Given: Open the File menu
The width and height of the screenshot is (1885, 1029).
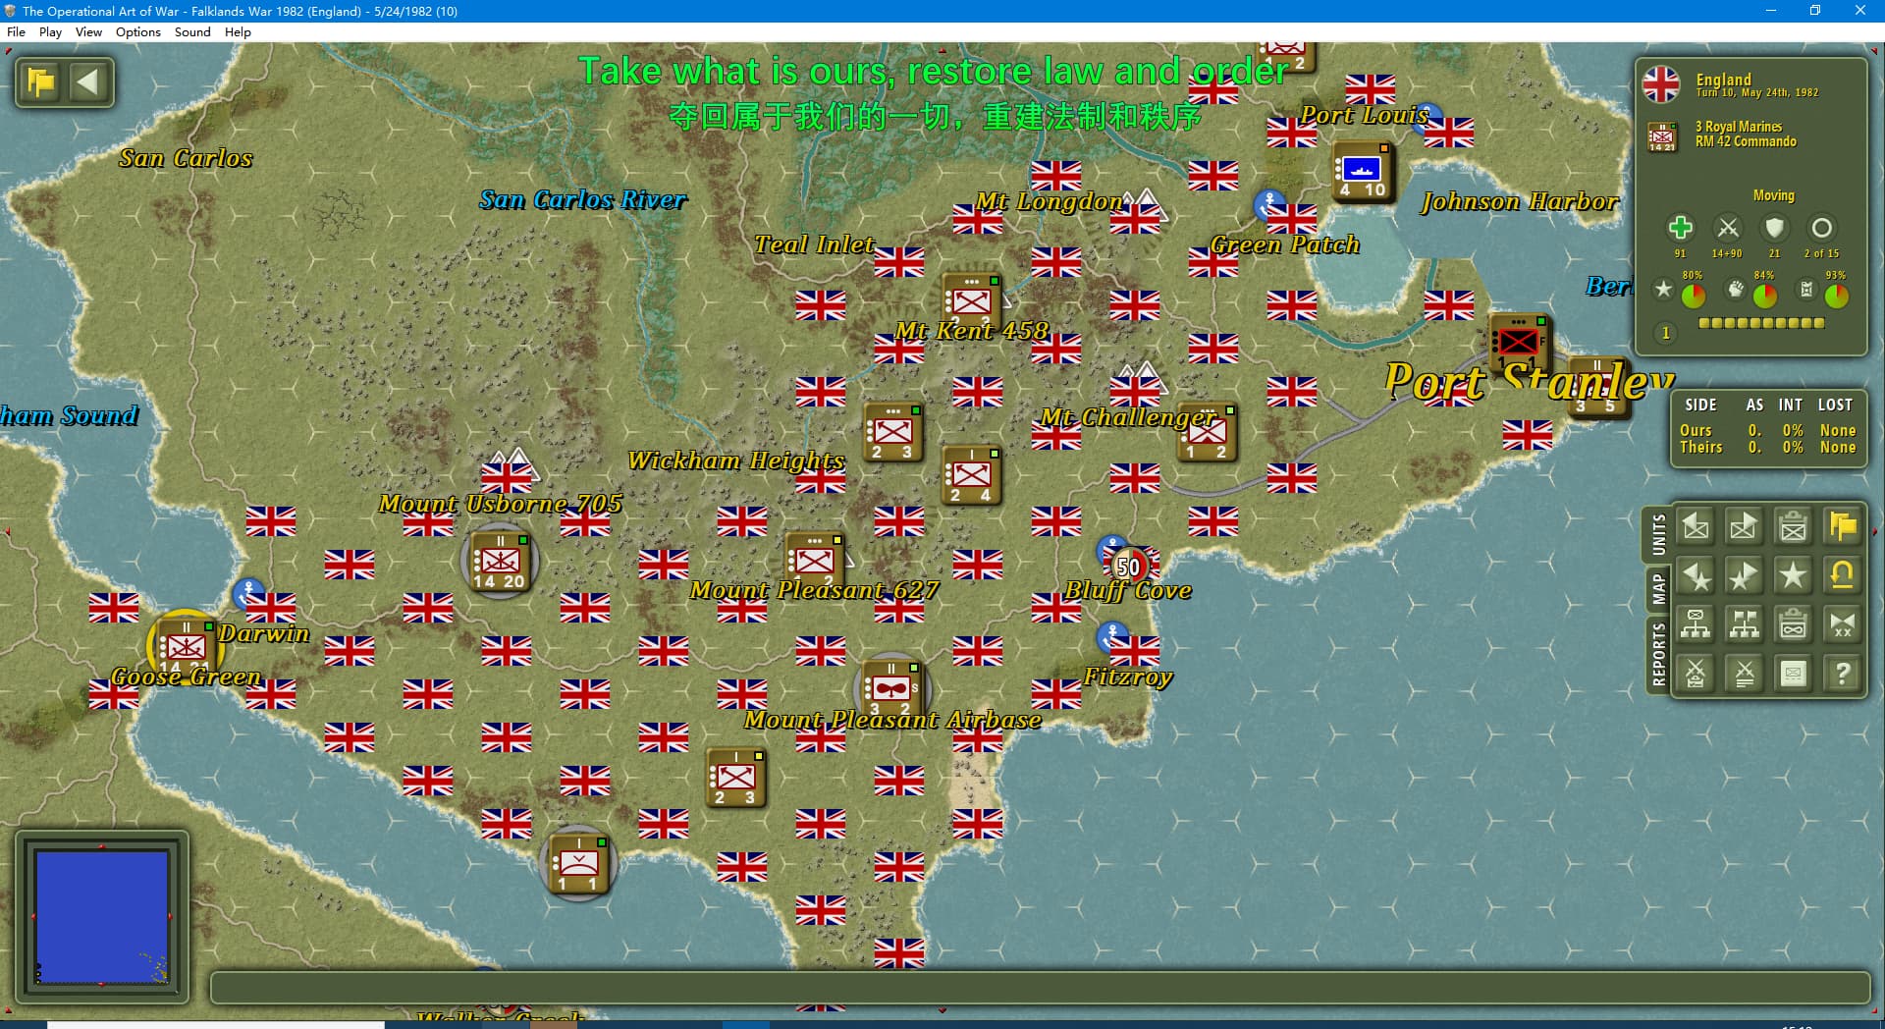Looking at the screenshot, I should [16, 31].
